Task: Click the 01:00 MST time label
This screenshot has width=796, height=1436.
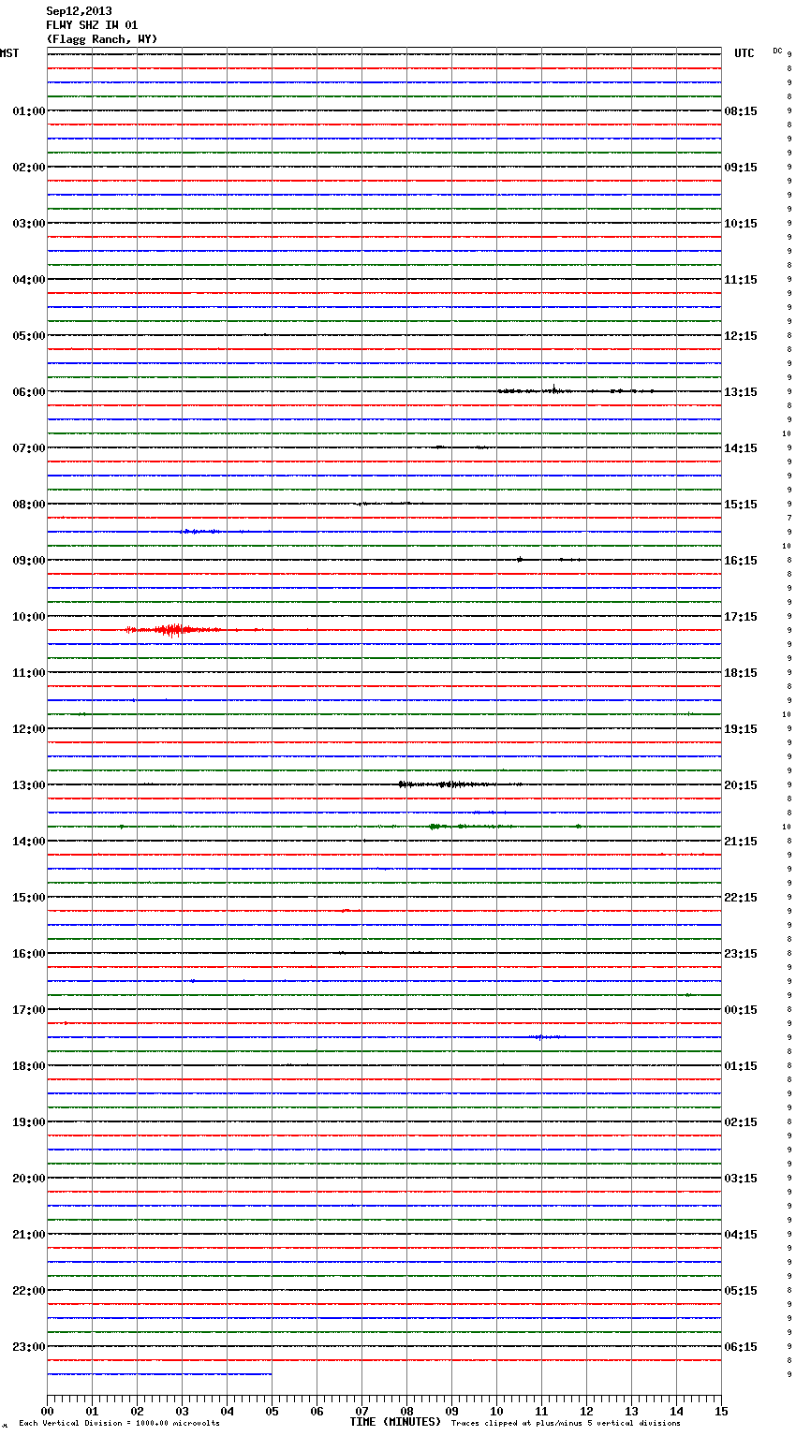Action: [29, 111]
